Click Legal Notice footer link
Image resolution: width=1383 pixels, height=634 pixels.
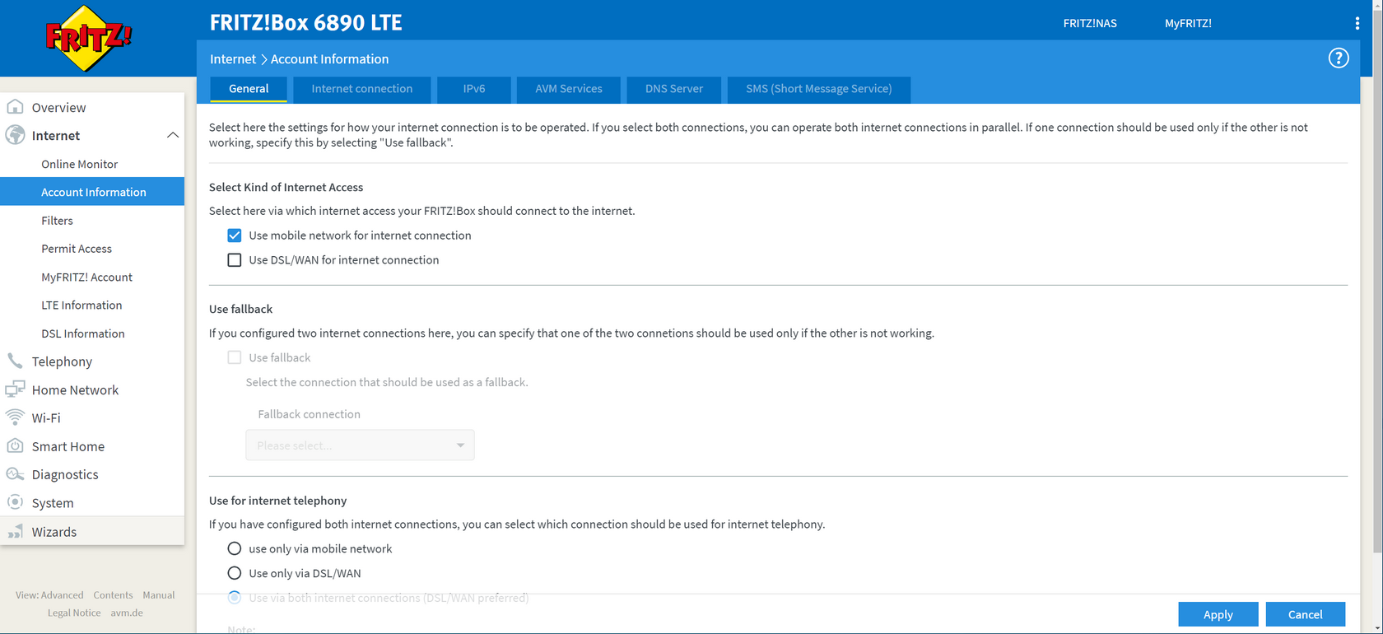pyautogui.click(x=74, y=613)
